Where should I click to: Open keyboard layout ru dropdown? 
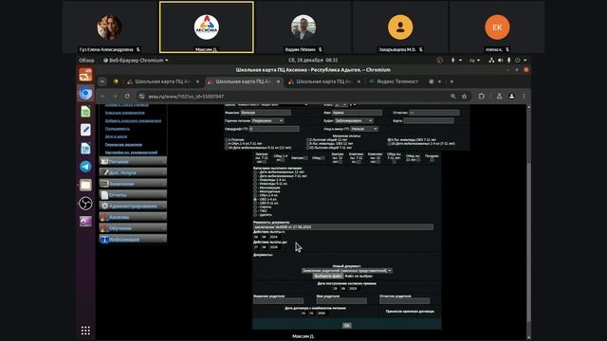click(474, 61)
